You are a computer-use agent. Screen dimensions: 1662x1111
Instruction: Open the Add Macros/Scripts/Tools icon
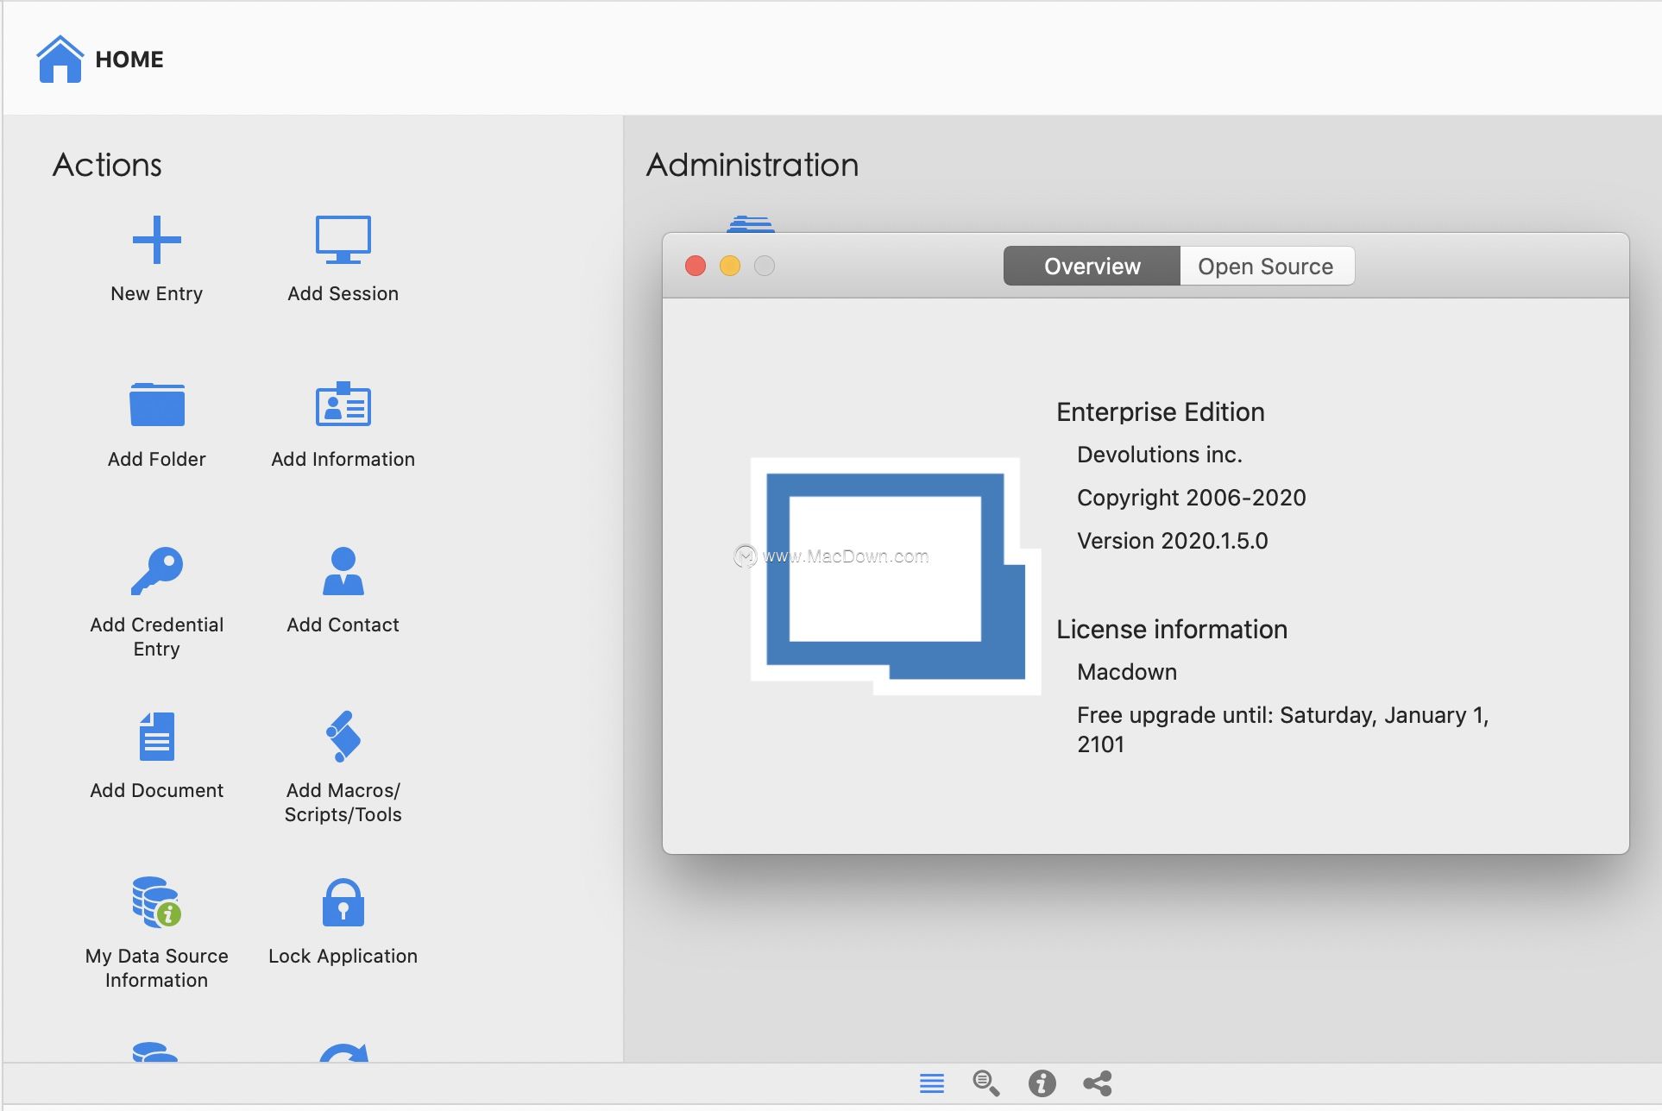point(343,736)
